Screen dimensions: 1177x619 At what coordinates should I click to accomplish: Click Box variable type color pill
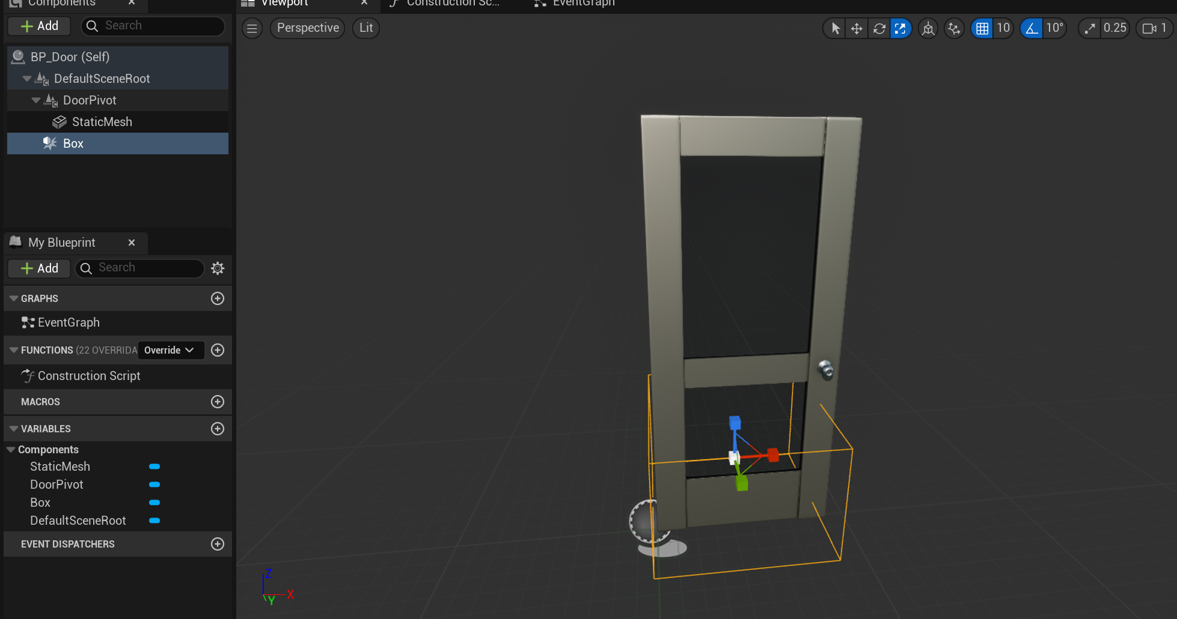154,503
